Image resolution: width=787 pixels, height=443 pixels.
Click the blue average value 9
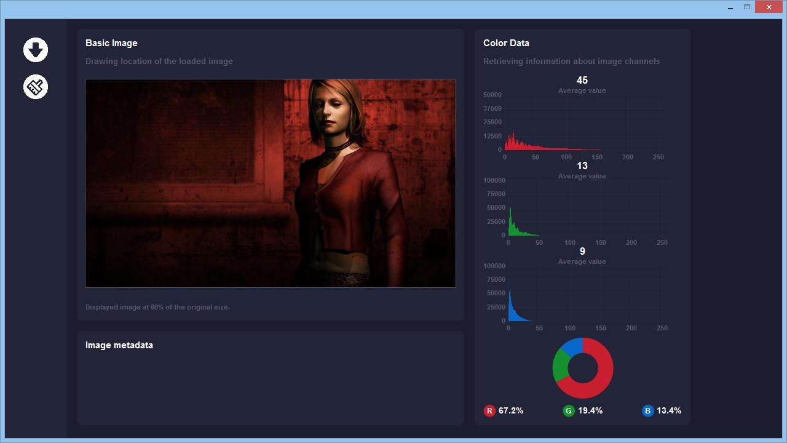(x=582, y=252)
